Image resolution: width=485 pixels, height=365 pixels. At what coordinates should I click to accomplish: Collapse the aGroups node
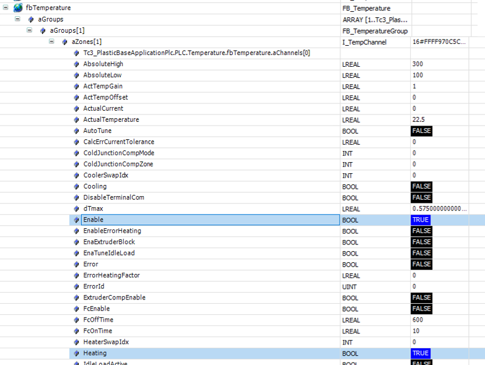[17, 19]
